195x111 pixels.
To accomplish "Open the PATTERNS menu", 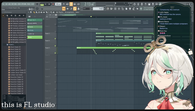I will 14,4.
